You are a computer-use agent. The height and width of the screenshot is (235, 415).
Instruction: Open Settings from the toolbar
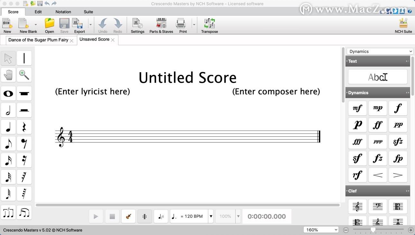pos(137,25)
